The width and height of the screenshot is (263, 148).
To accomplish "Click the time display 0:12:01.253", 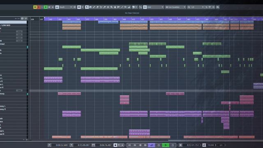I will 192,145.
